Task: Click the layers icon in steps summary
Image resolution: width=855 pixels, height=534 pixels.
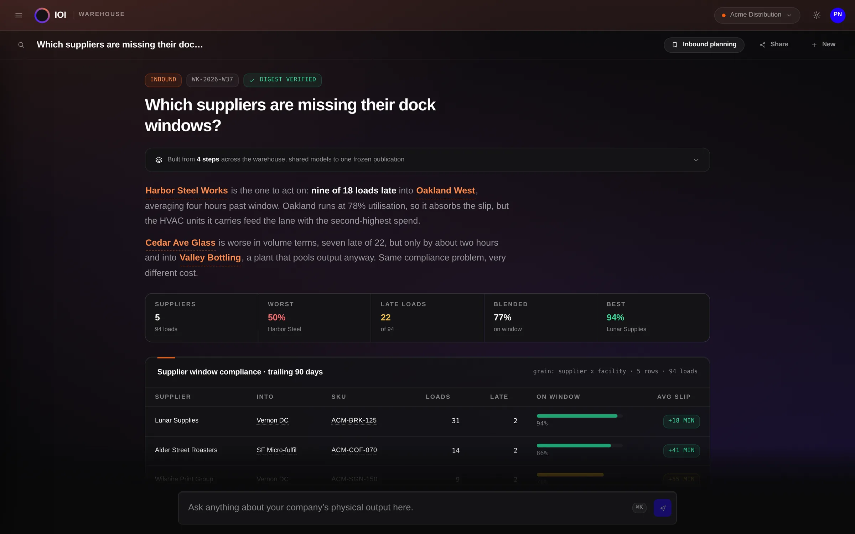Action: coord(159,160)
